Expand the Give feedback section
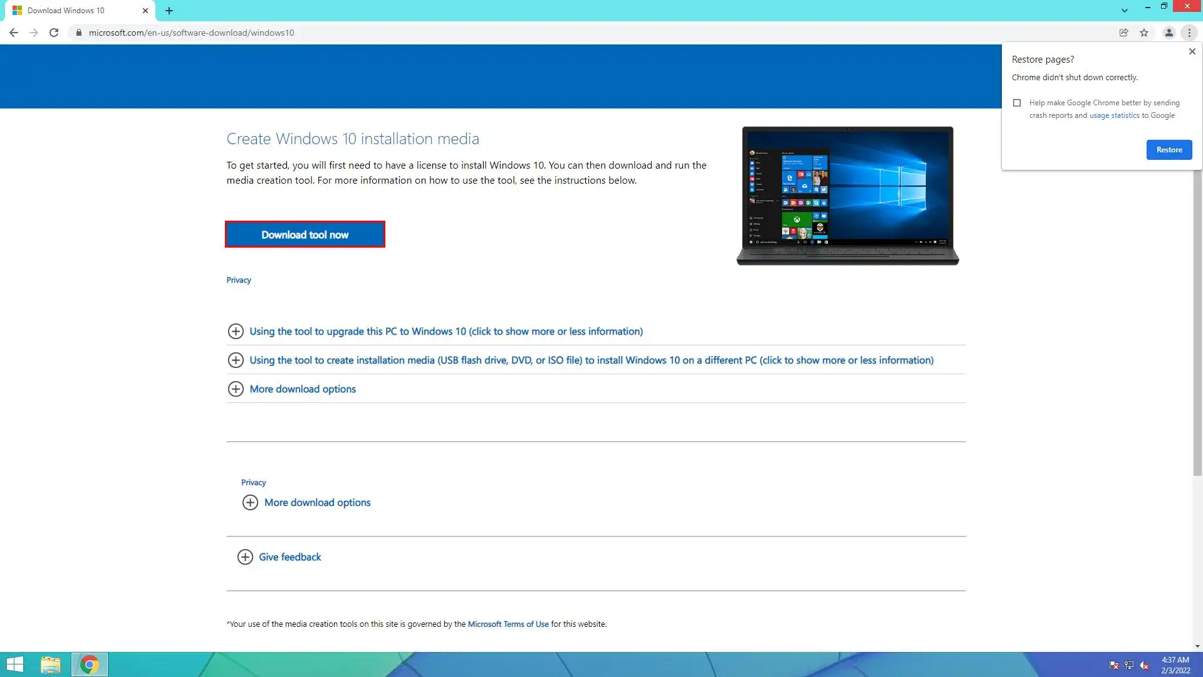This screenshot has height=677, width=1203. coord(289,557)
